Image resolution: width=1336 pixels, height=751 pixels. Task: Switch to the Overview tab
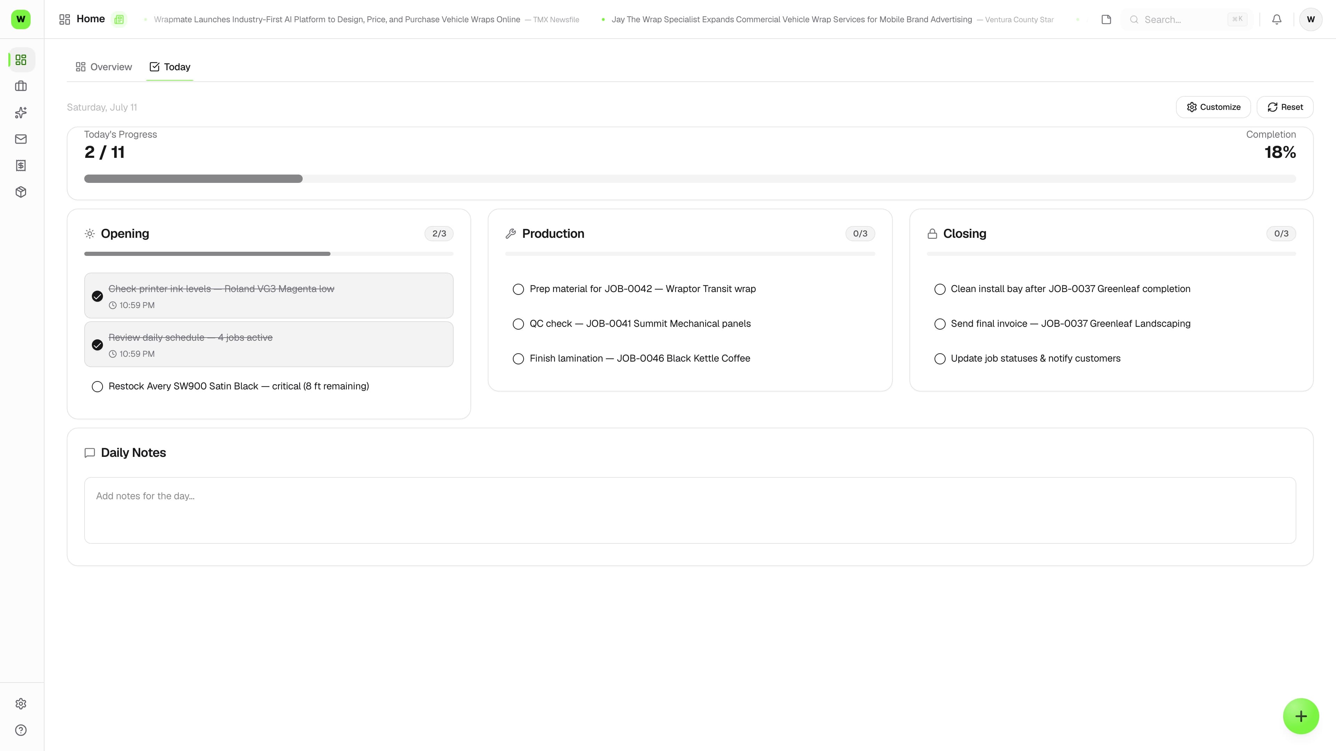pyautogui.click(x=104, y=67)
